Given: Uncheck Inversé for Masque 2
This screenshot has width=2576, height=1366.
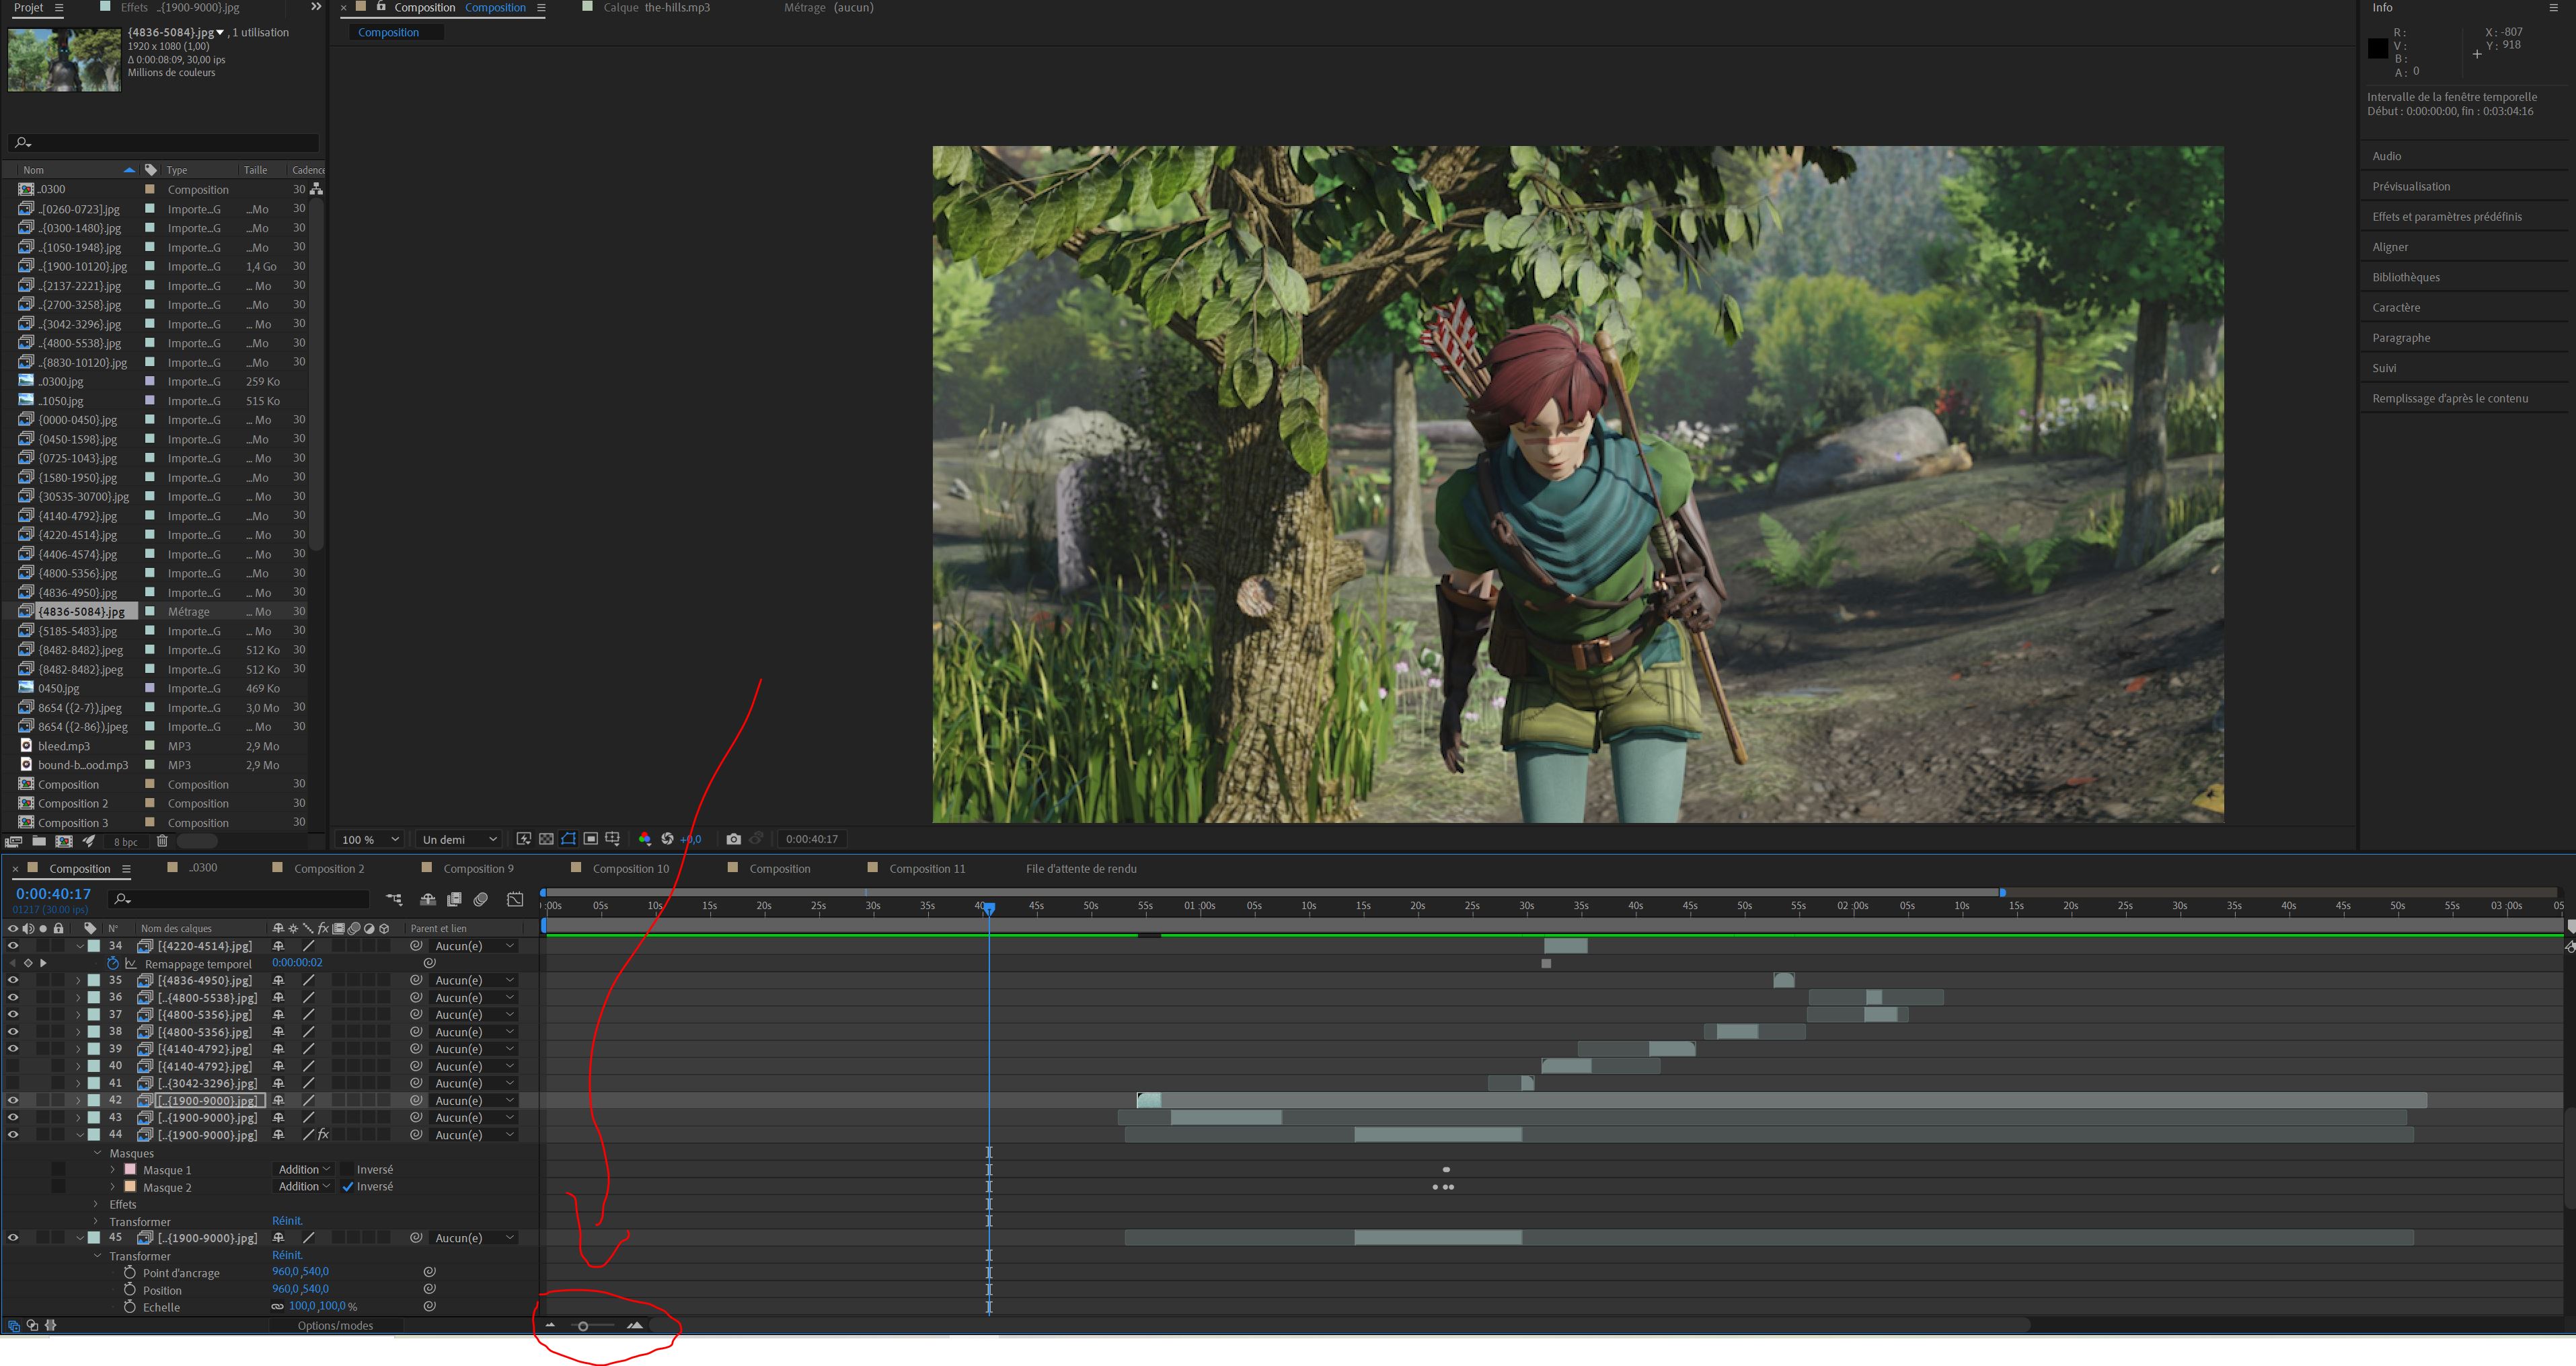Looking at the screenshot, I should coord(348,1187).
